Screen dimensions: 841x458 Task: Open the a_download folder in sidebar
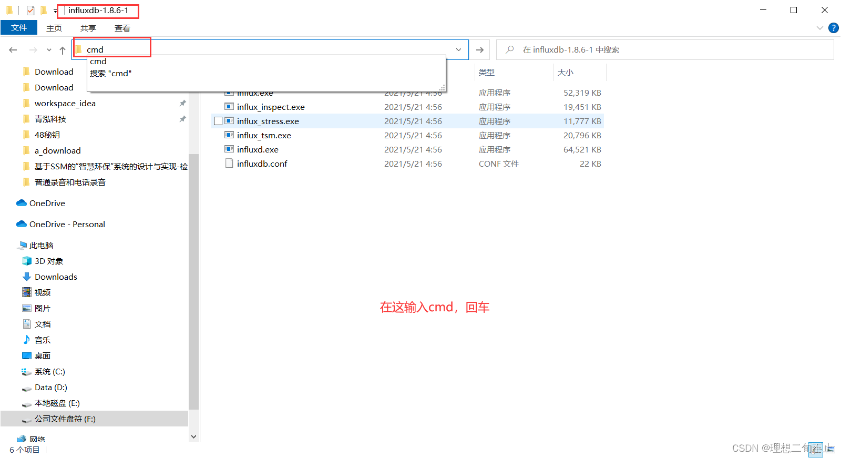tap(58, 151)
